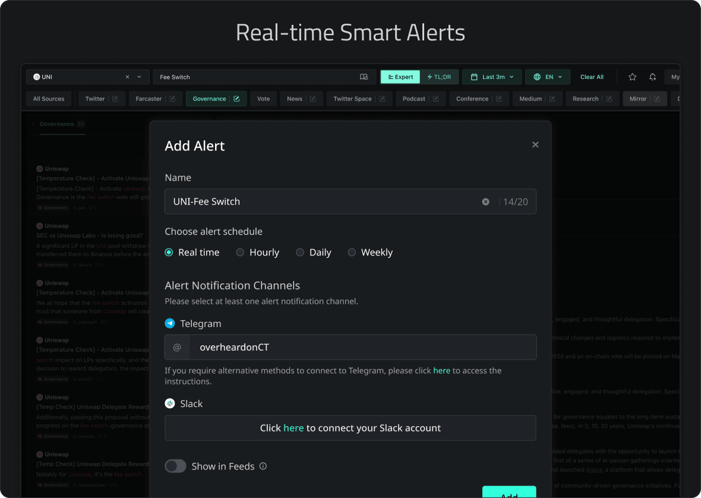Click the bell add-alert icon in toolbar

click(653, 77)
